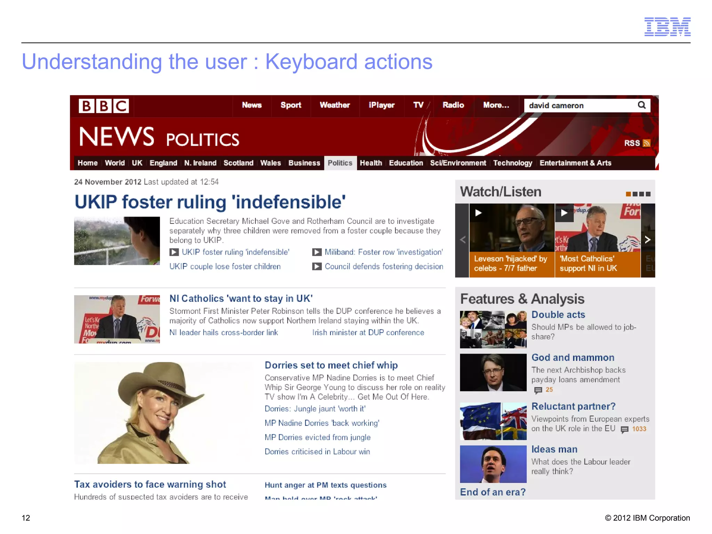The image size is (712, 534).
Task: Open the RSS feed icon
Action: point(646,143)
